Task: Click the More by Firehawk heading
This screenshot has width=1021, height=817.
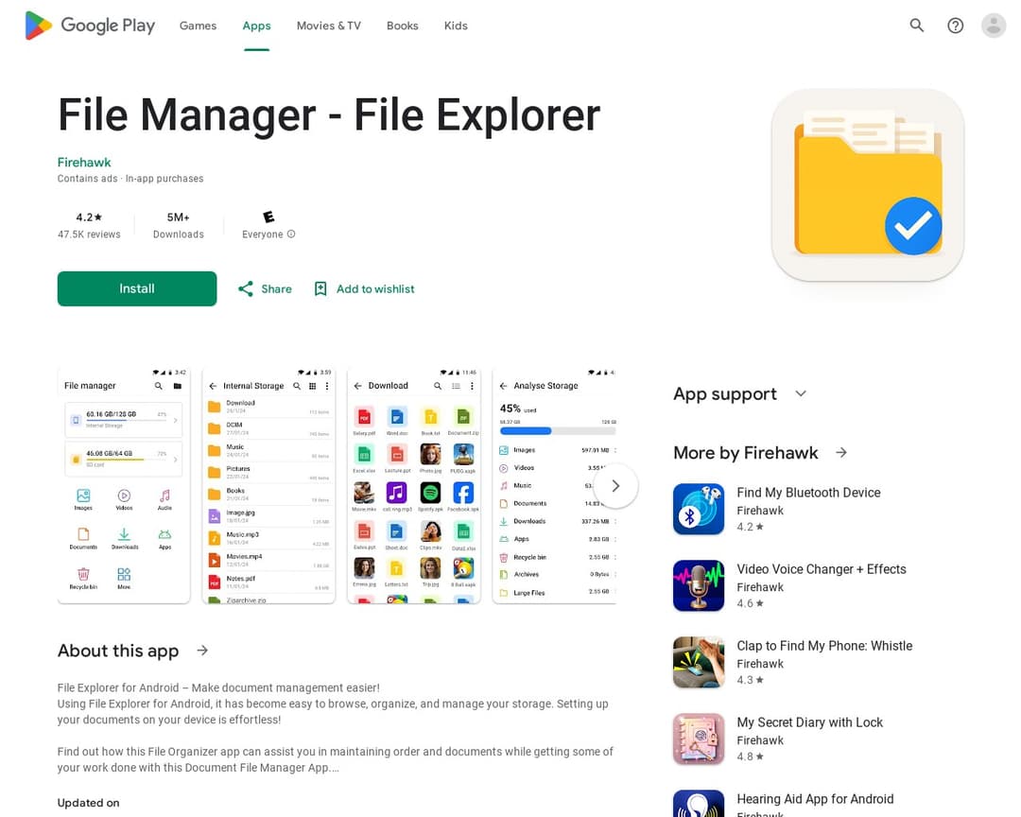Action: (746, 452)
